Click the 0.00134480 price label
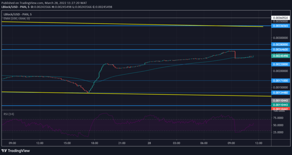 [281, 93]
